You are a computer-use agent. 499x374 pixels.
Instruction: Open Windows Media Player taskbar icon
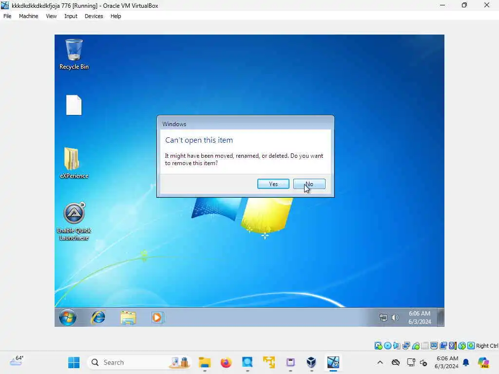pos(157,318)
